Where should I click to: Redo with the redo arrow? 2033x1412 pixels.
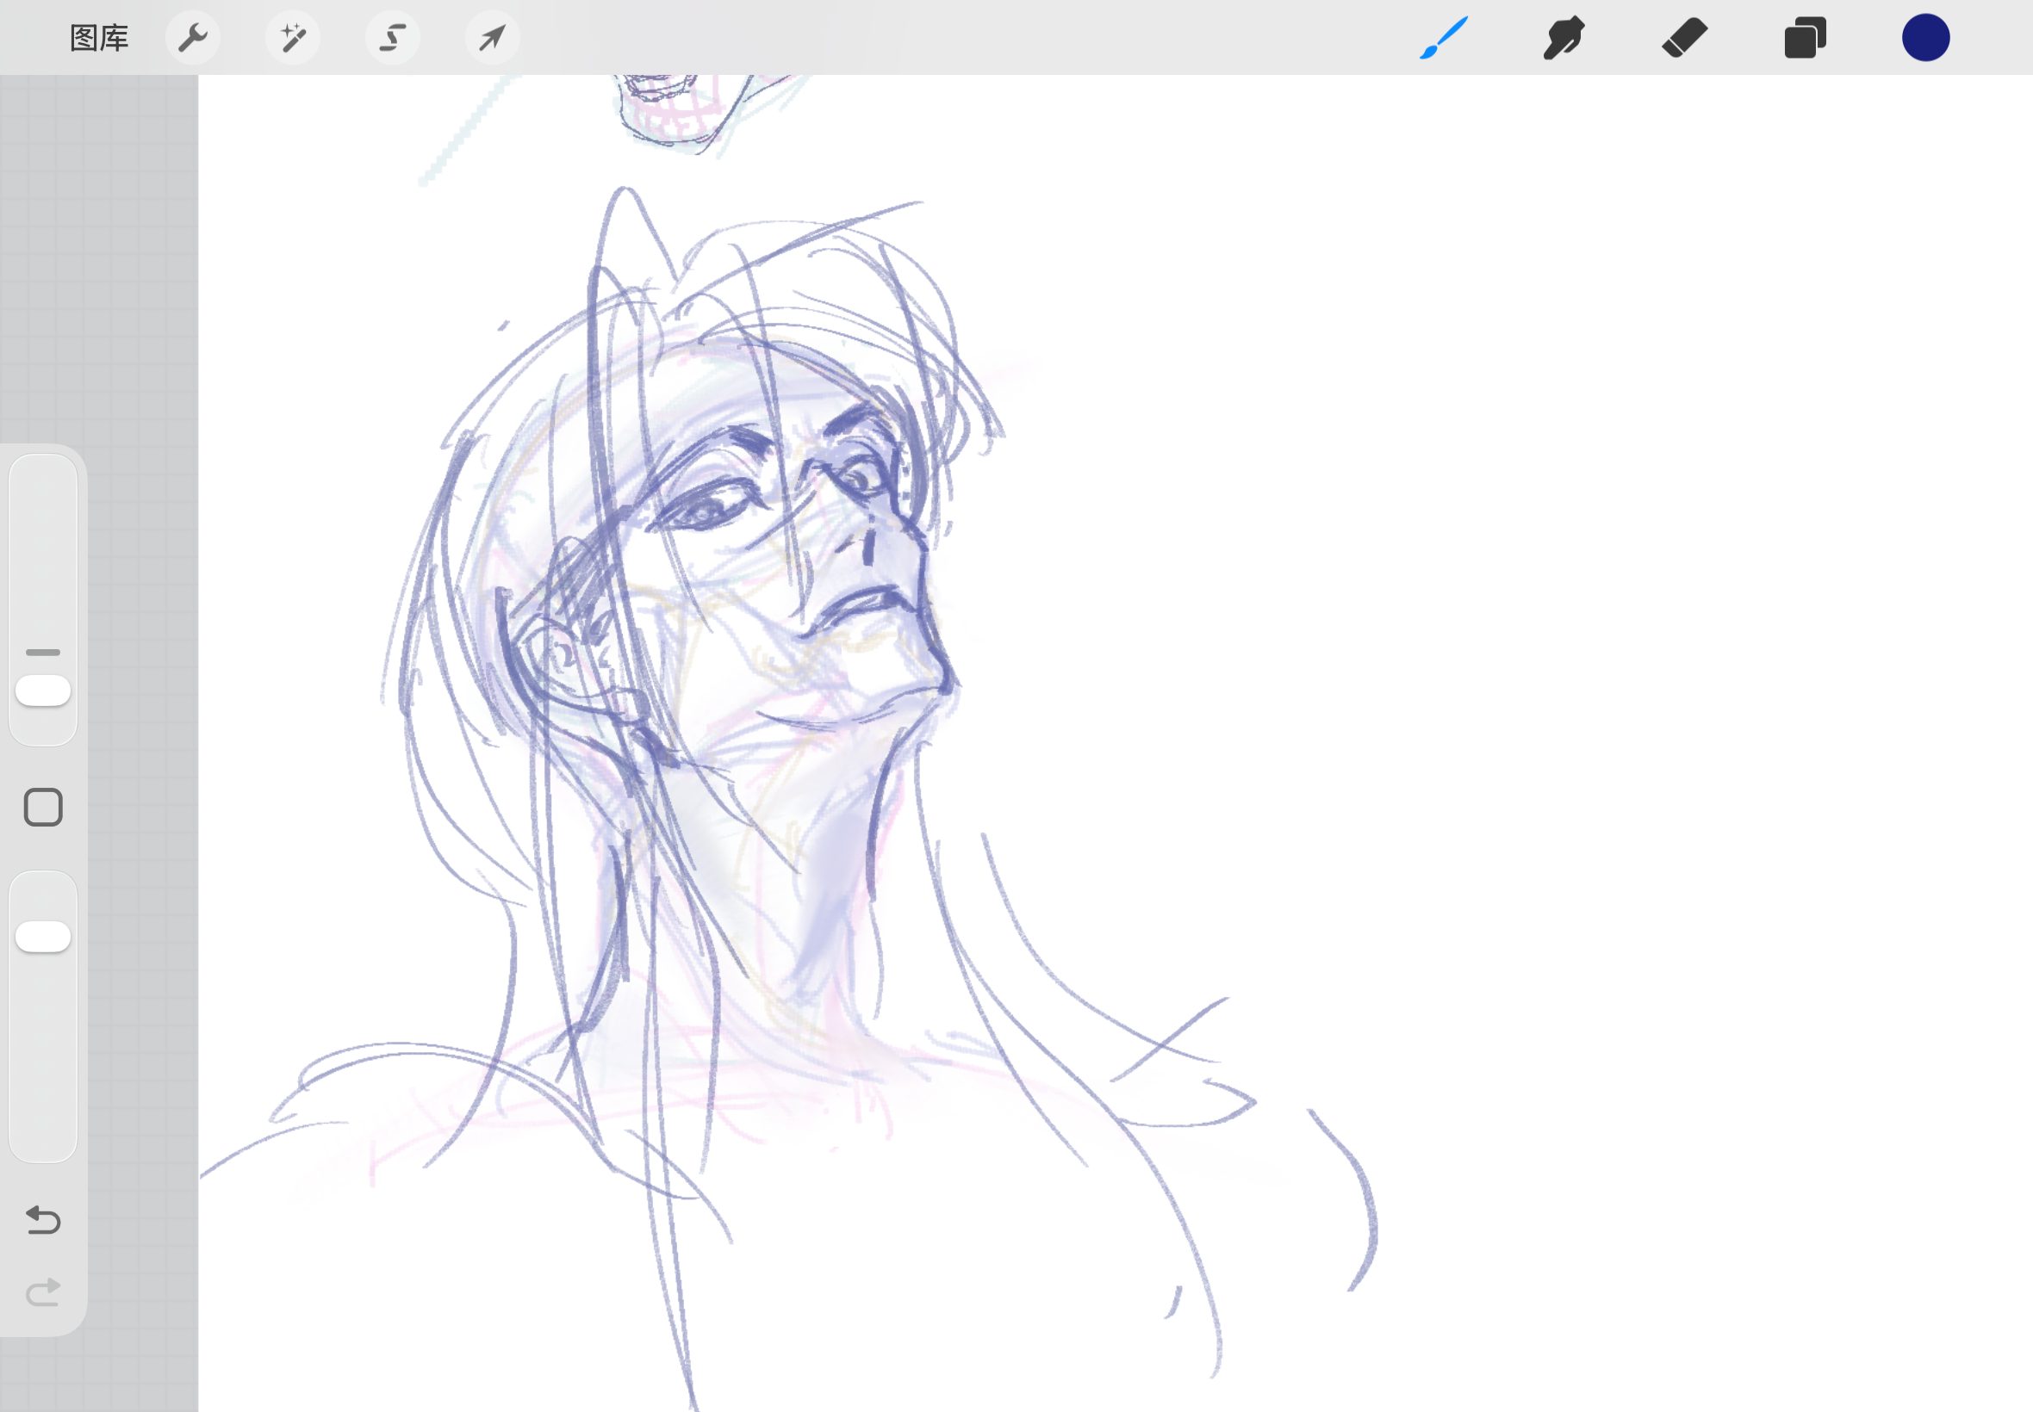point(43,1292)
